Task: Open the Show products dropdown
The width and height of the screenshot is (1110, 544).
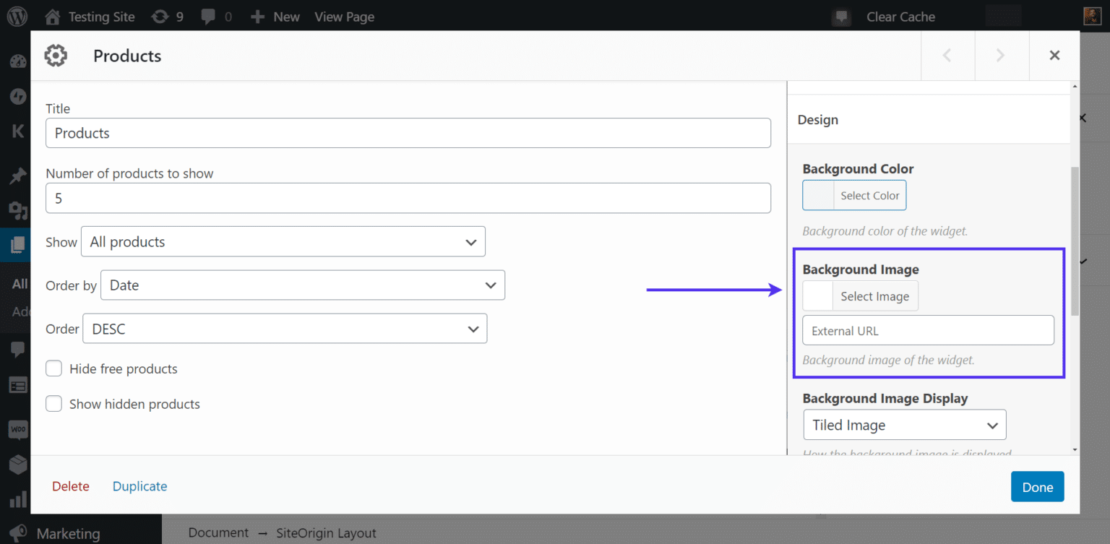Action: coord(283,241)
